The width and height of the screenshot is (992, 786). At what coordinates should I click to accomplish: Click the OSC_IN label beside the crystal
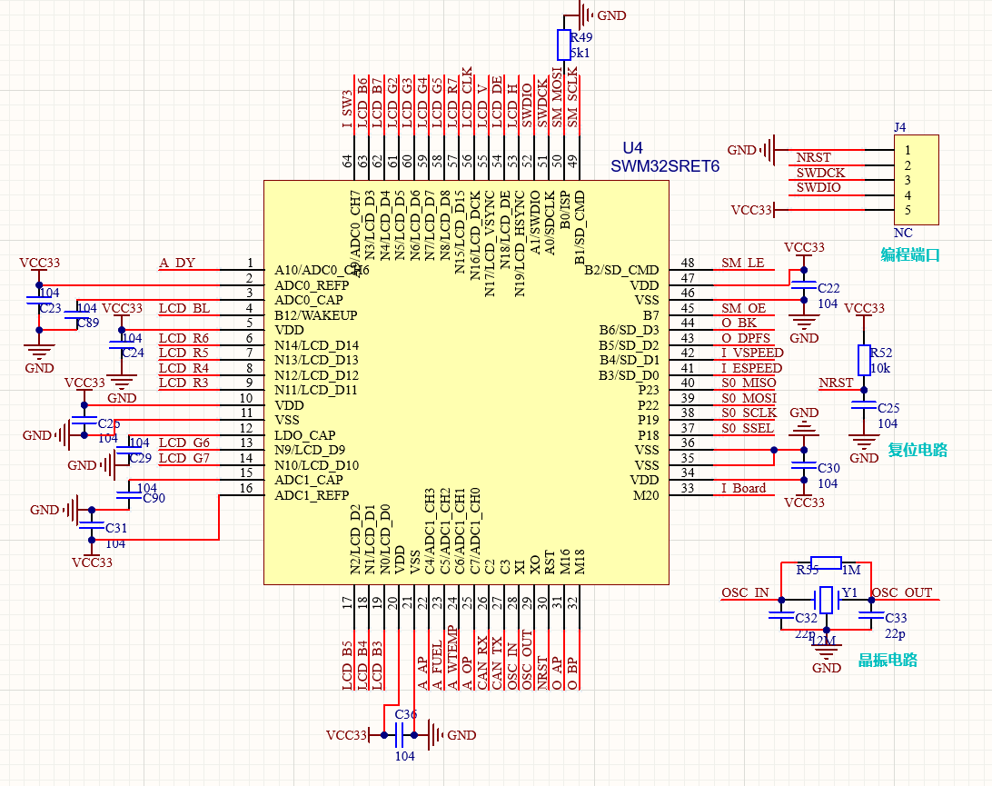745,593
